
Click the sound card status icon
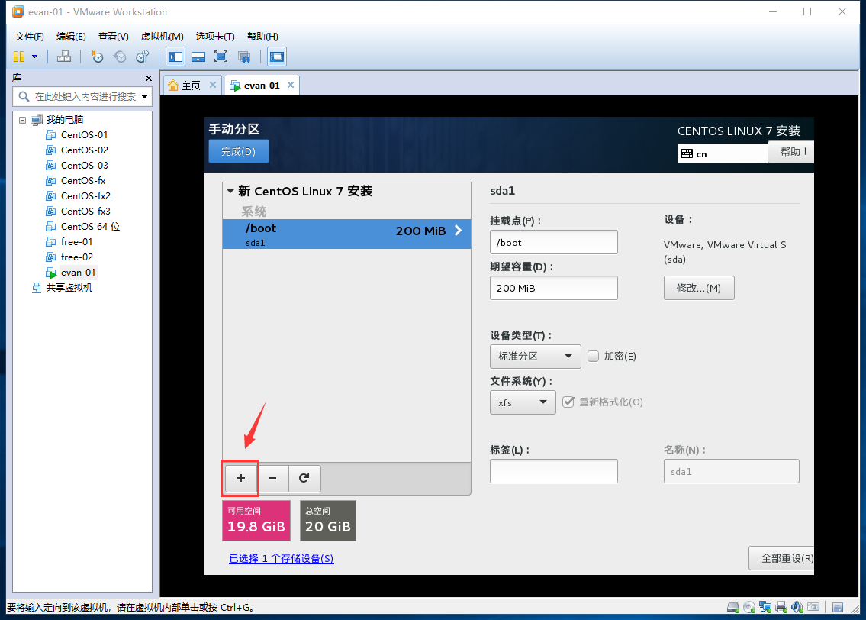[x=797, y=608]
